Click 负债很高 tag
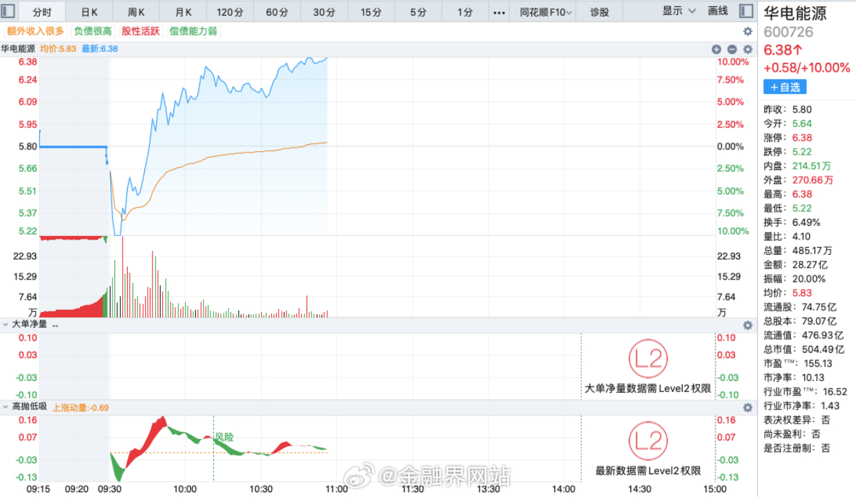This screenshot has width=856, height=497. click(93, 31)
